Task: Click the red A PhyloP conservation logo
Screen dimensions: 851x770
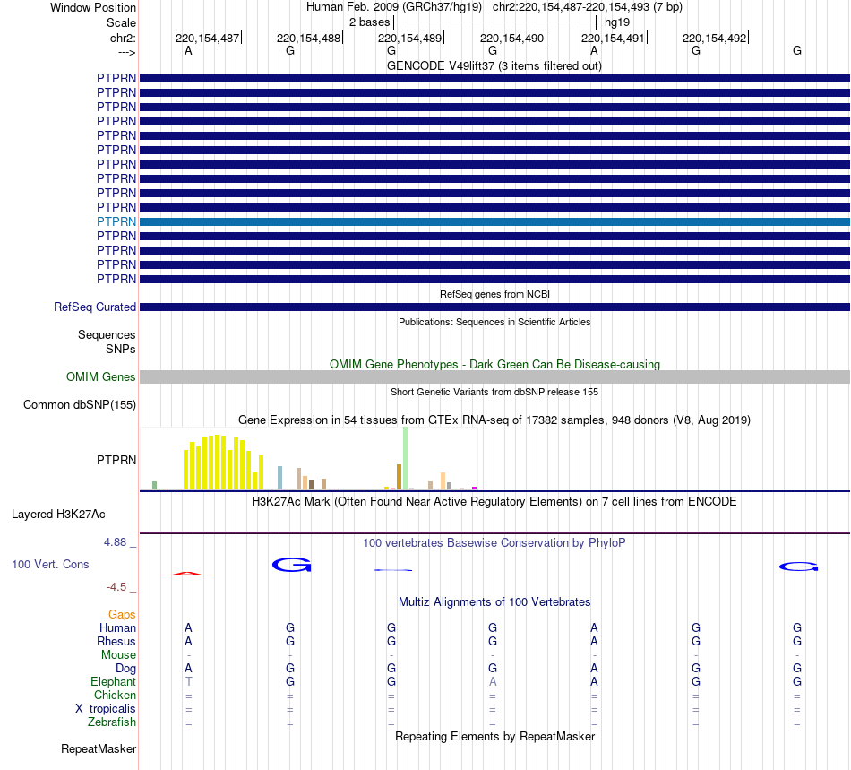Action: point(187,574)
